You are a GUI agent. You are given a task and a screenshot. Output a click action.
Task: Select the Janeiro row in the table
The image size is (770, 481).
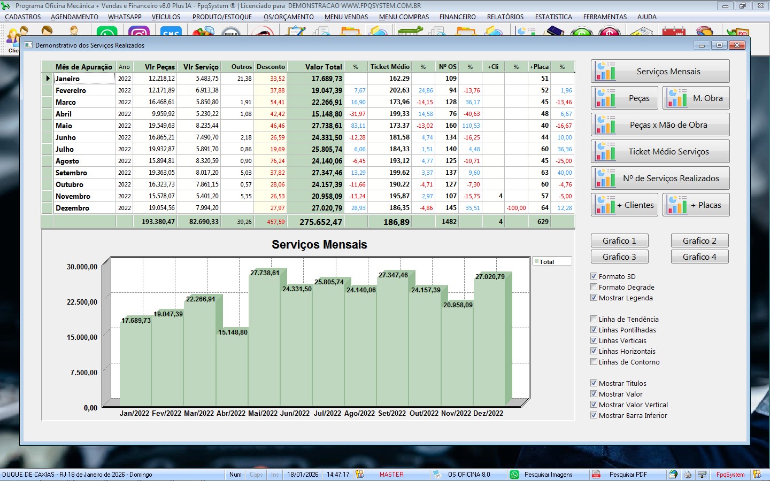tap(84, 79)
